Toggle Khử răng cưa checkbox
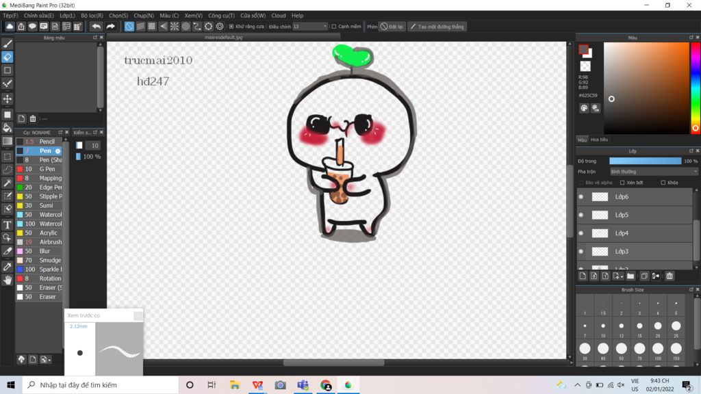This screenshot has width=701, height=394. pos(231,27)
